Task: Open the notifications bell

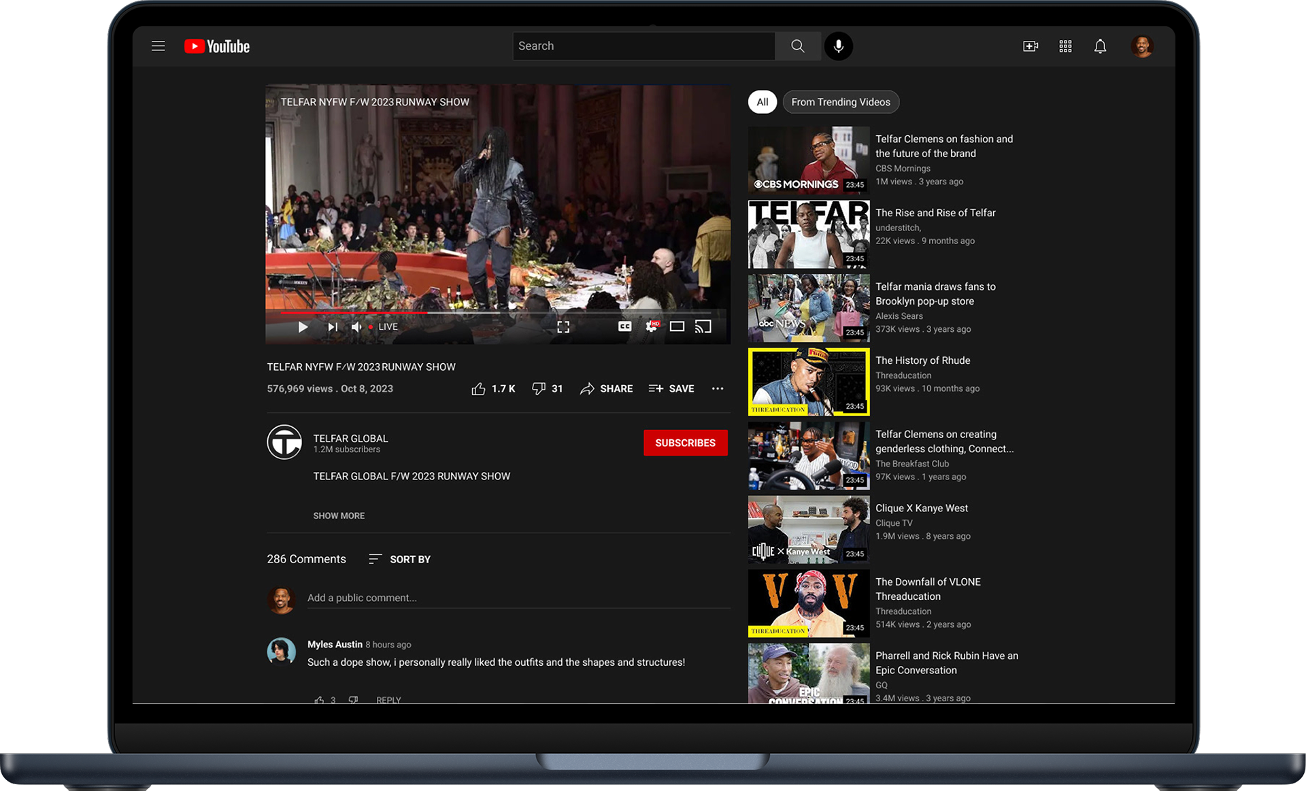Action: tap(1100, 46)
